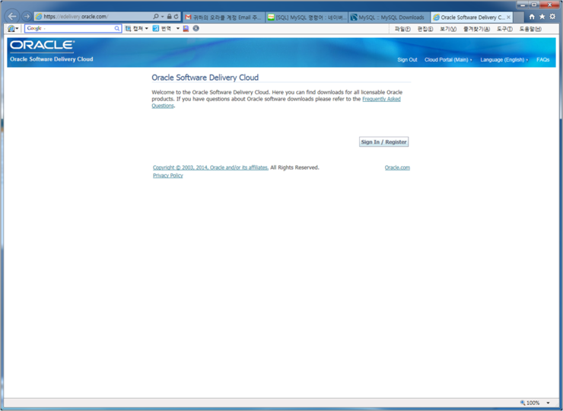The height and width of the screenshot is (411, 563).
Task: Open the 편집(E) menu
Action: click(425, 29)
